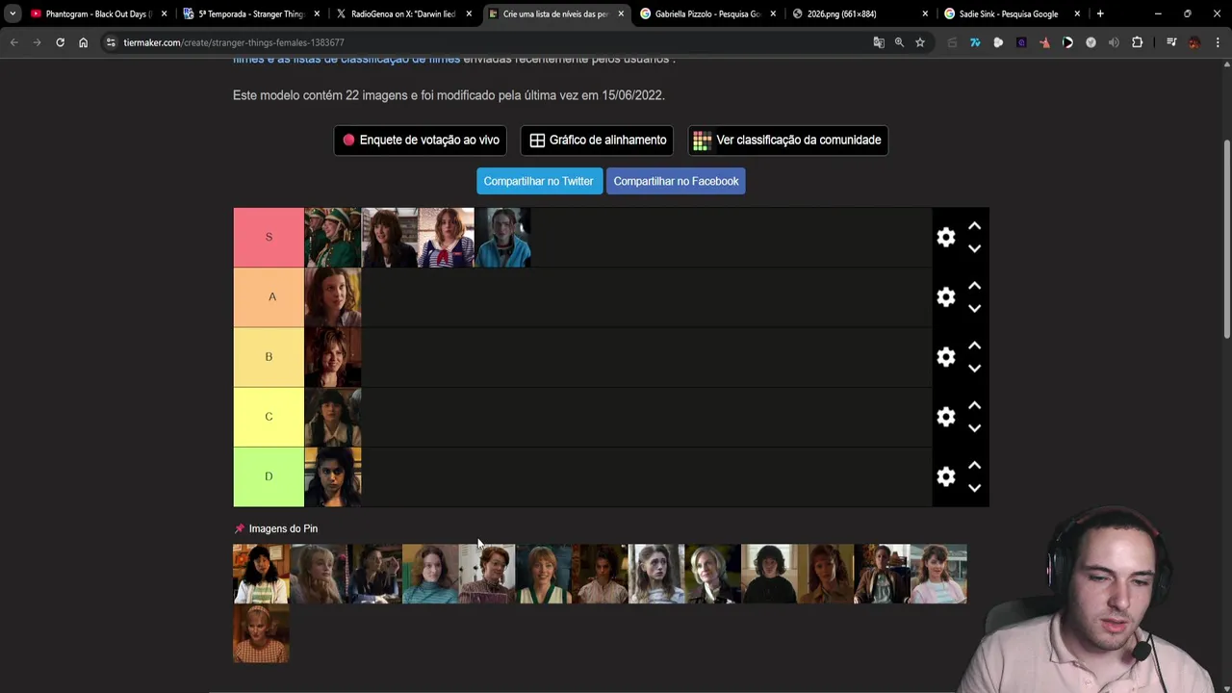Screen dimensions: 1232x693
Task: Start the live voting poll (Enquete de votação ao vivo)
Action: pos(421,140)
